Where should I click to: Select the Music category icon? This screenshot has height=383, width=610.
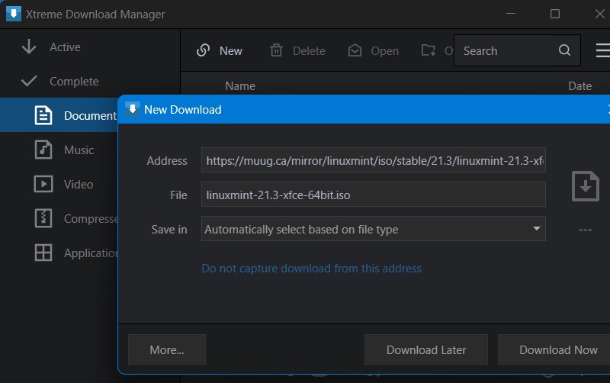[43, 150]
